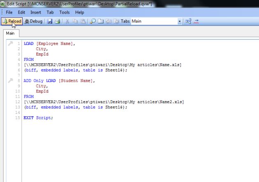Click the 'ADD Only LOAD' keywords

pyautogui.click(x=39, y=81)
